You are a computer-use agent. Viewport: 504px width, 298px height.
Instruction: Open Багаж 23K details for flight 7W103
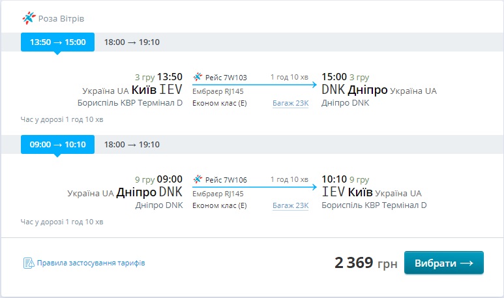(290, 103)
